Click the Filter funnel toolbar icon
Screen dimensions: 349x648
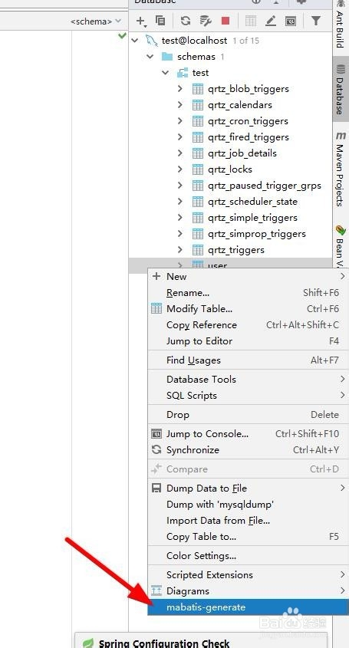pos(315,21)
